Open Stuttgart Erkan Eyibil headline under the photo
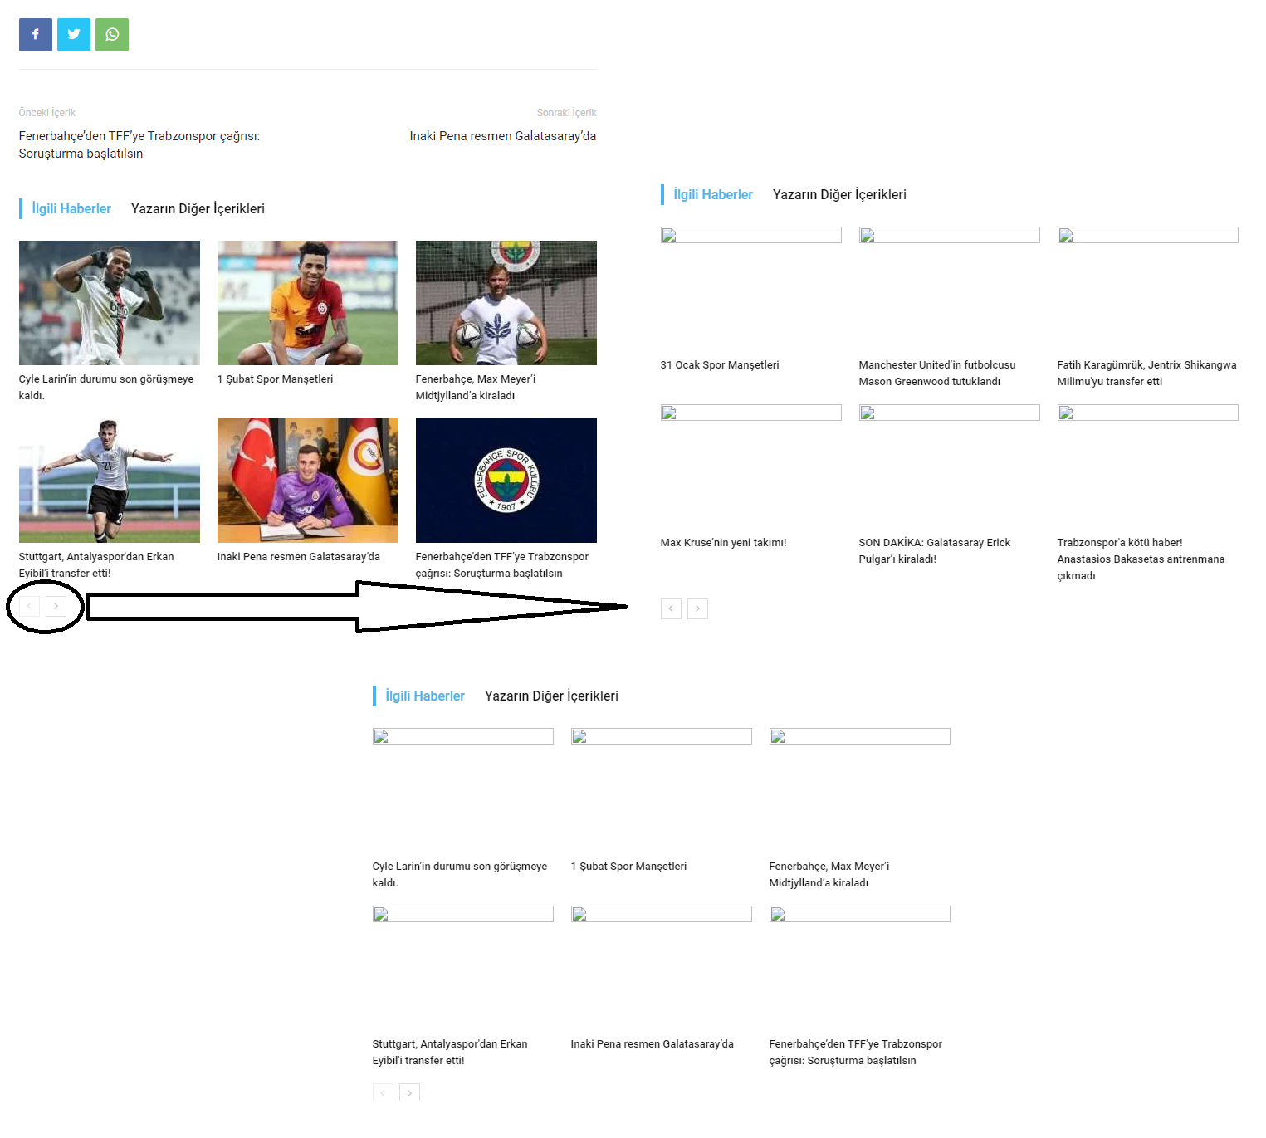This screenshot has width=1266, height=1138. (x=96, y=565)
